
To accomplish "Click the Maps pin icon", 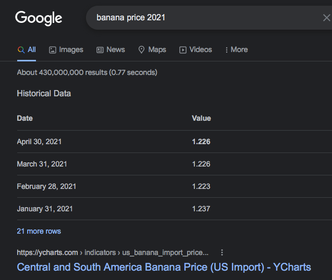I will [141, 50].
